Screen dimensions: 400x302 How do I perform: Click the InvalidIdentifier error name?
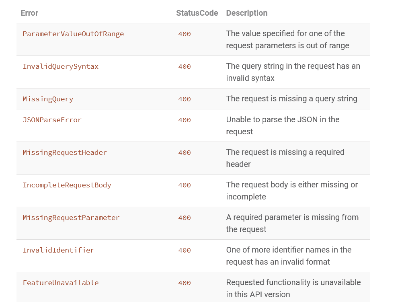tap(58, 250)
